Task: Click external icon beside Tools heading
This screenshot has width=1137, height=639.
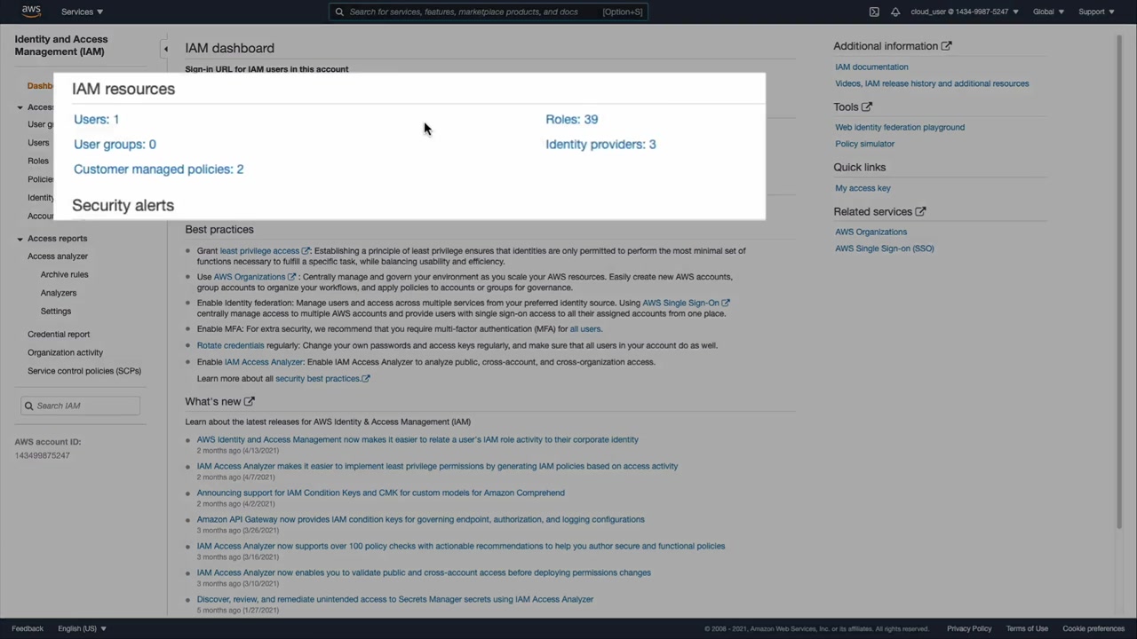Action: coord(867,107)
